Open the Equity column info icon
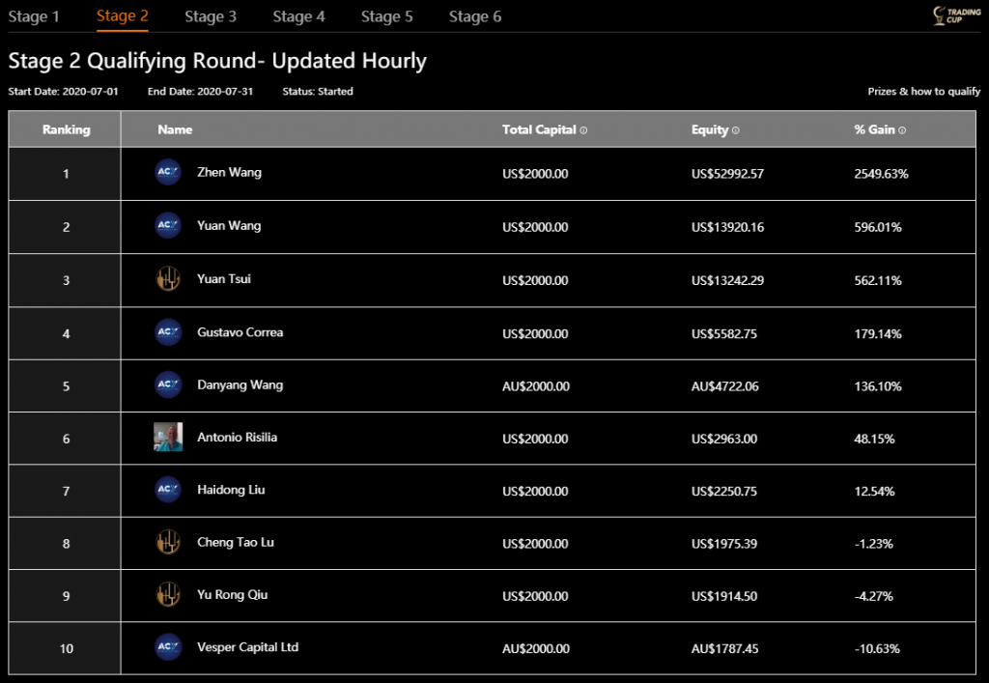989x683 pixels. pos(734,129)
